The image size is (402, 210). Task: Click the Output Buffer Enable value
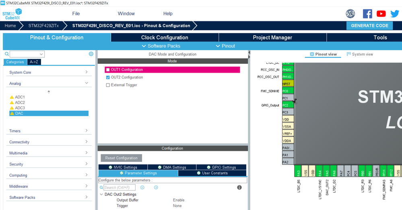(179, 200)
